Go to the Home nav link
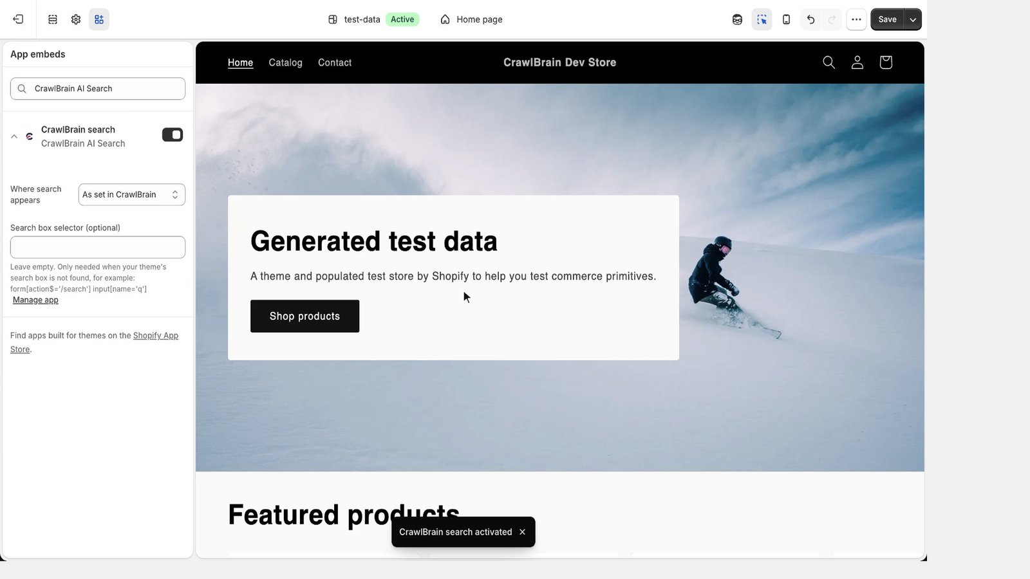1030x579 pixels. pyautogui.click(x=240, y=62)
